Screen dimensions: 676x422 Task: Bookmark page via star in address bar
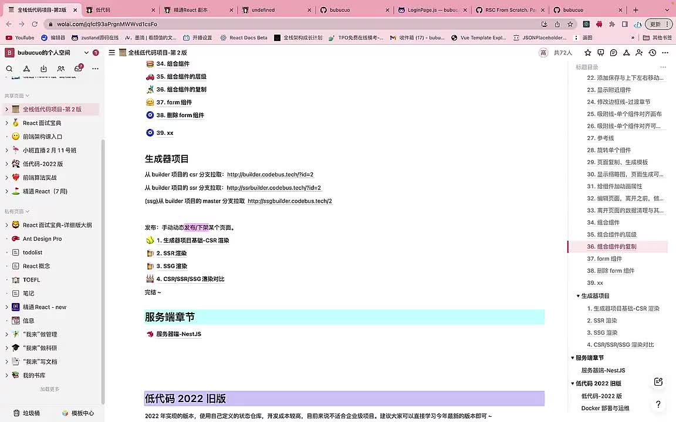[570, 24]
